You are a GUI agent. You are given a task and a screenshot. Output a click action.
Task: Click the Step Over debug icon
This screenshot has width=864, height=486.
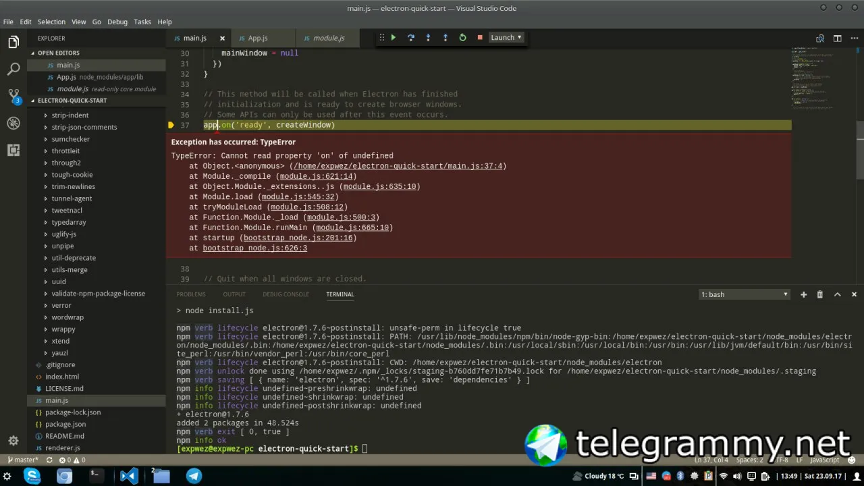[x=410, y=38]
